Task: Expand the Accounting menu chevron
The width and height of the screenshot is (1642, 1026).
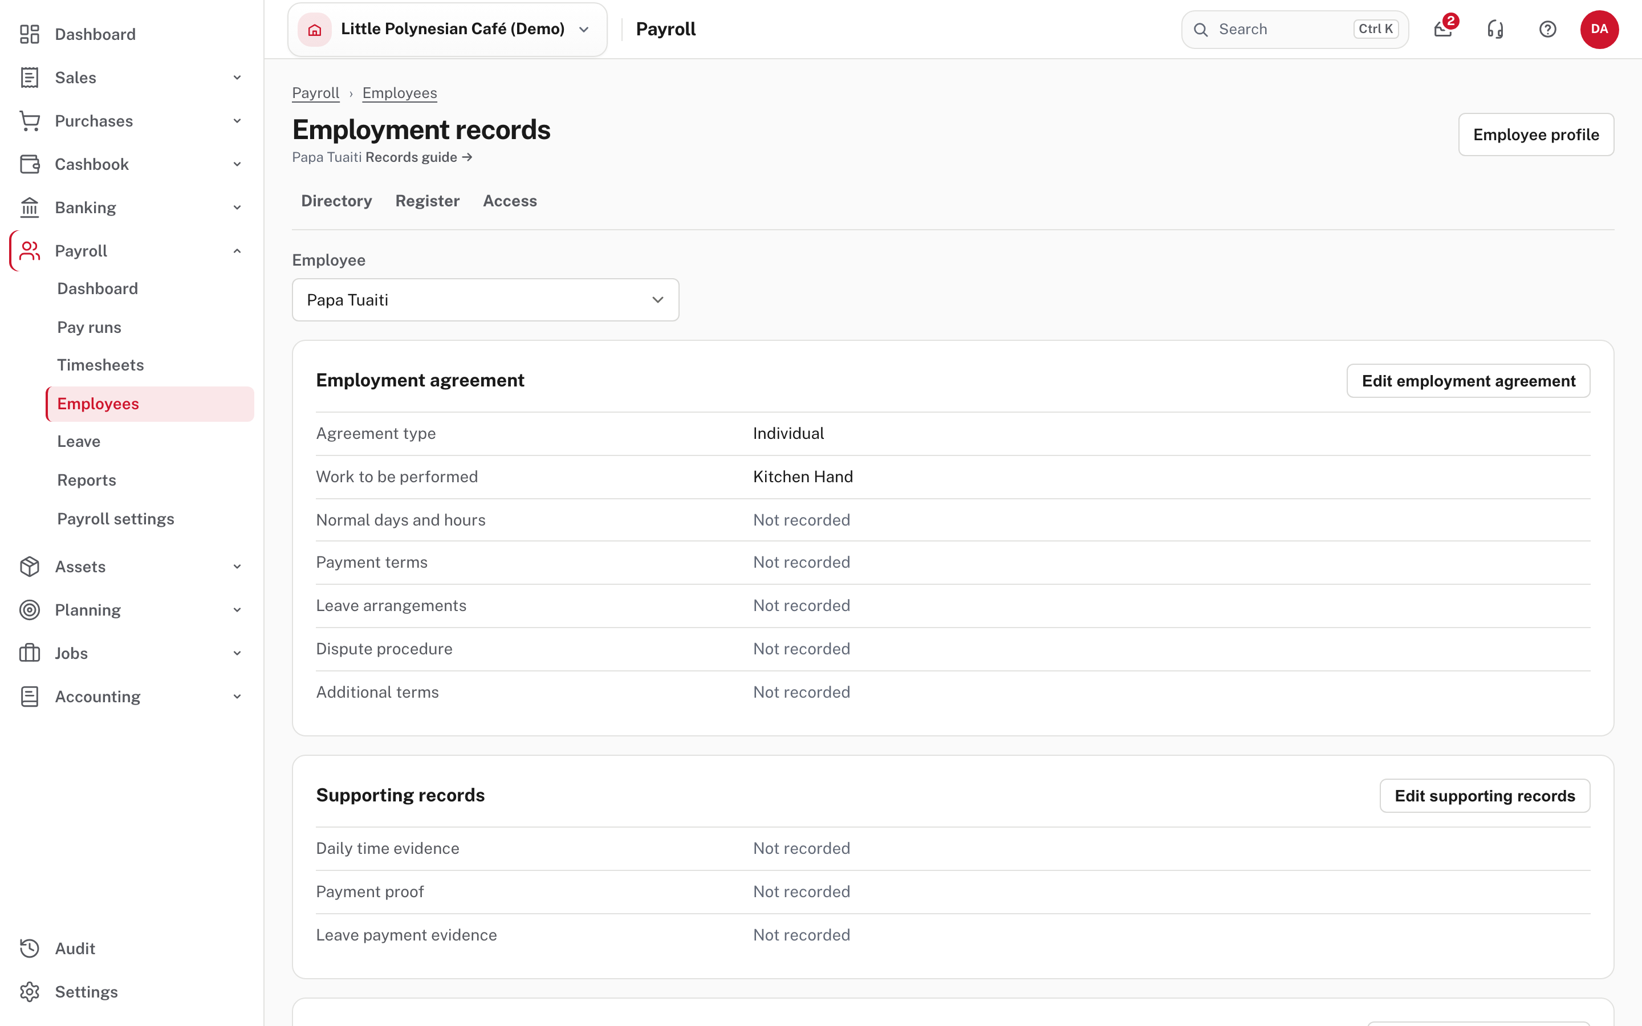Action: click(x=237, y=697)
